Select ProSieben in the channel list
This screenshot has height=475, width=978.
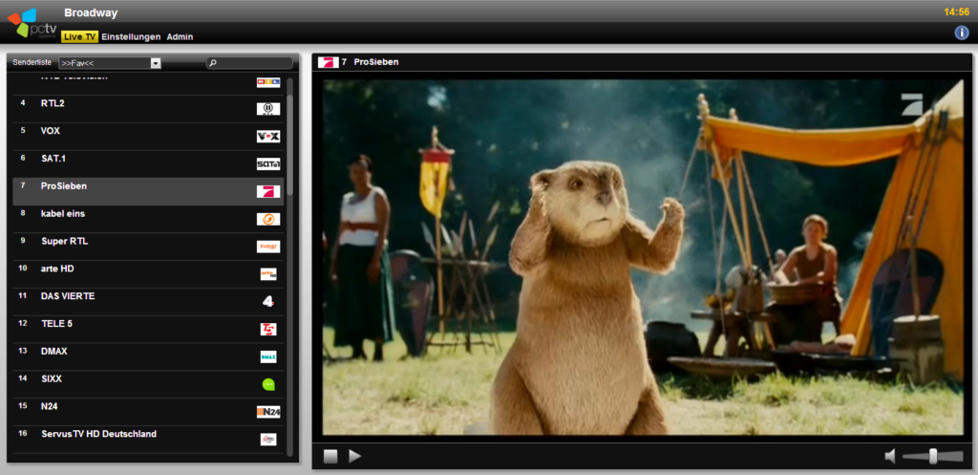coord(148,191)
